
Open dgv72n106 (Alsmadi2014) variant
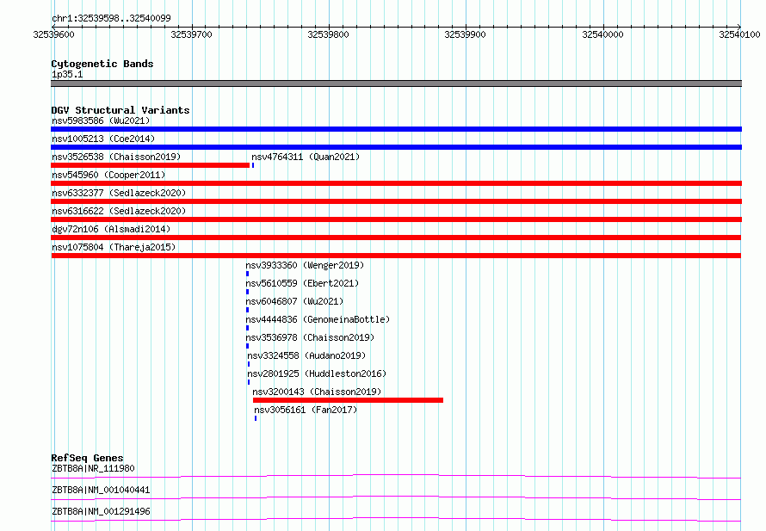coord(111,229)
